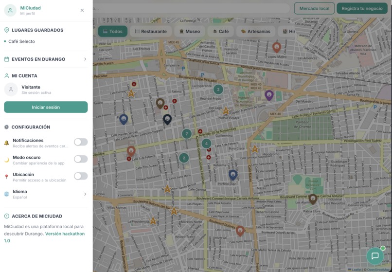The width and height of the screenshot is (392, 272).
Task: Click the Visitante avatar circle
Action: pyautogui.click(x=11, y=90)
